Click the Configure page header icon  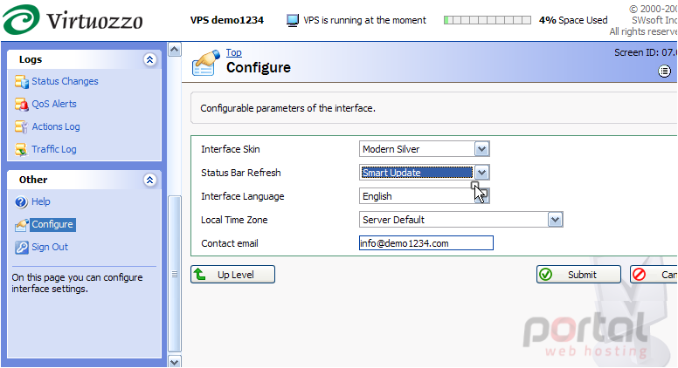(206, 63)
